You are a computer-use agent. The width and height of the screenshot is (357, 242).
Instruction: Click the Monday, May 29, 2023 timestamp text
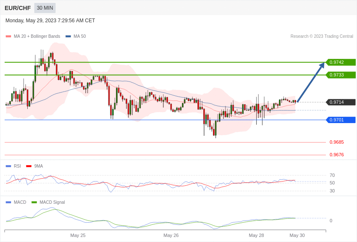(x=50, y=21)
